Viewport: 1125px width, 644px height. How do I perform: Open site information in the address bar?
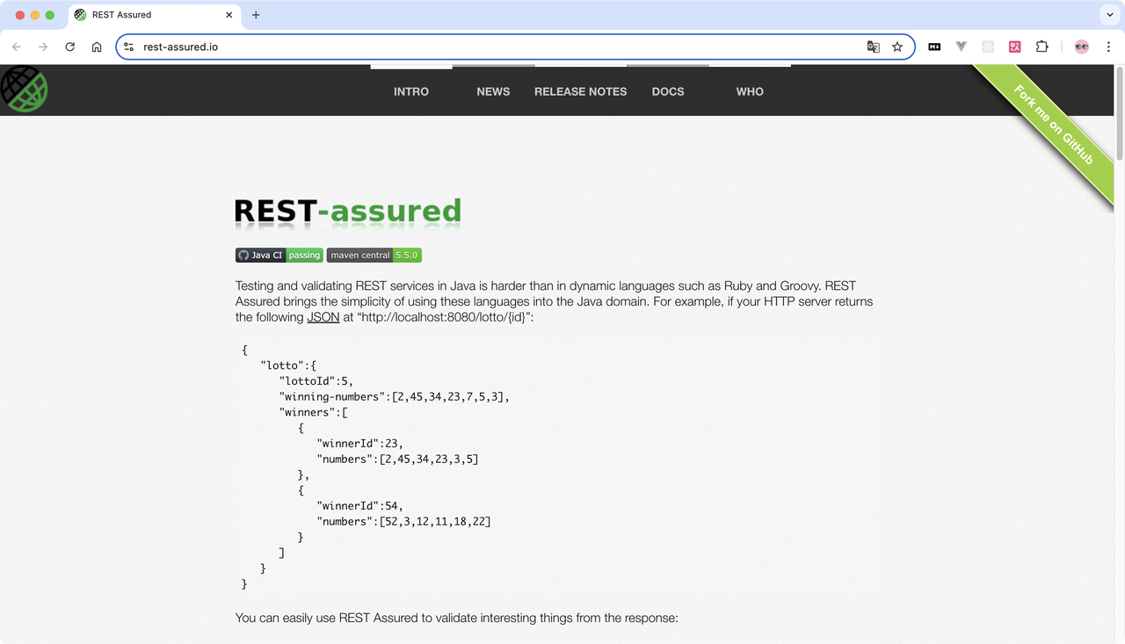128,47
